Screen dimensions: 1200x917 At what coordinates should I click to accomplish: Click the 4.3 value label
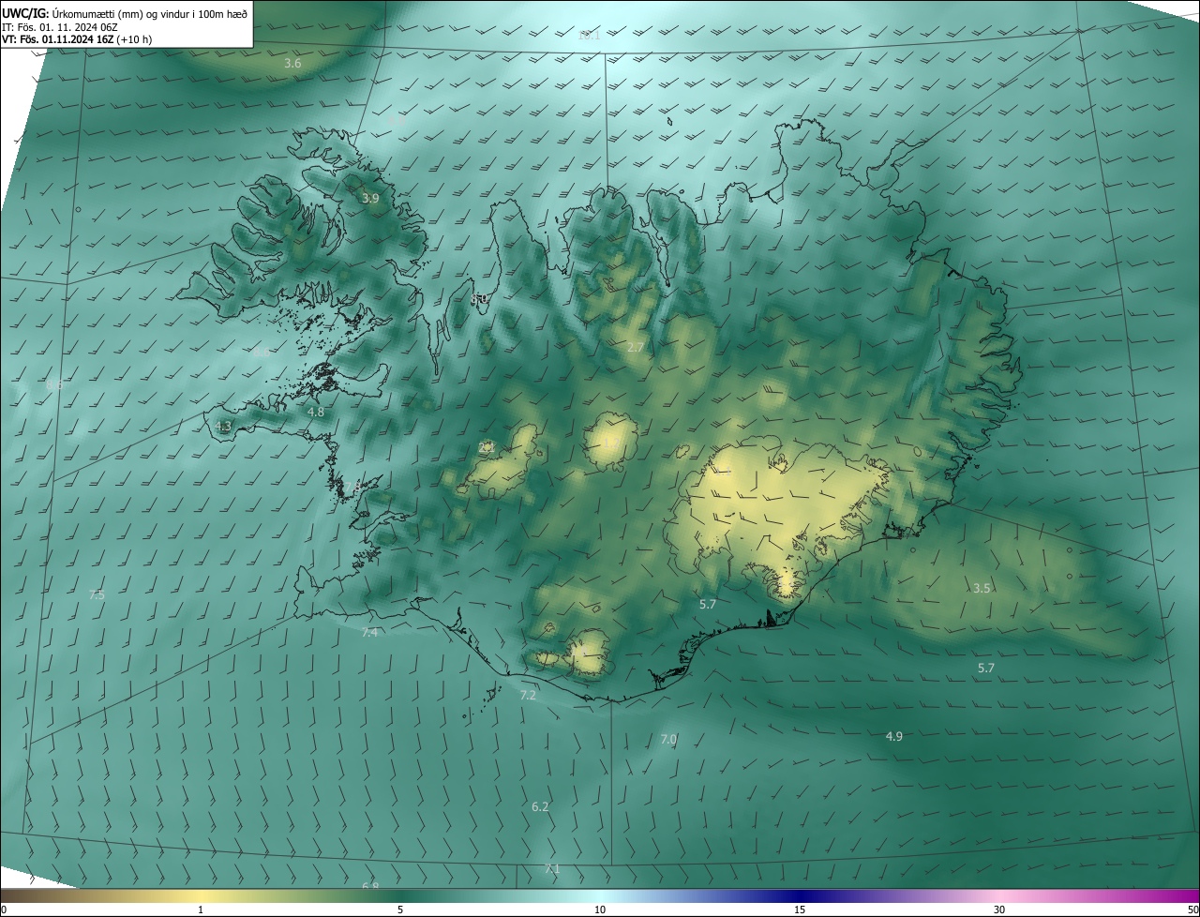[x=223, y=427]
